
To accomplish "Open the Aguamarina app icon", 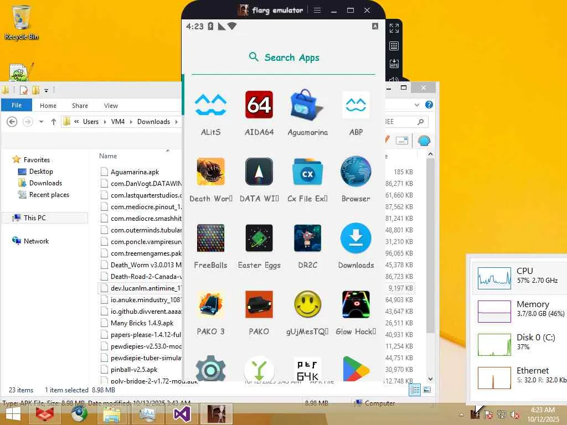I will click(x=307, y=105).
